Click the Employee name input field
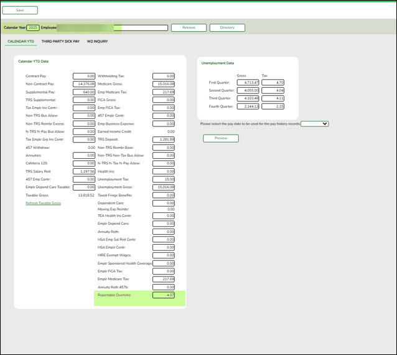 pyautogui.click(x=144, y=28)
